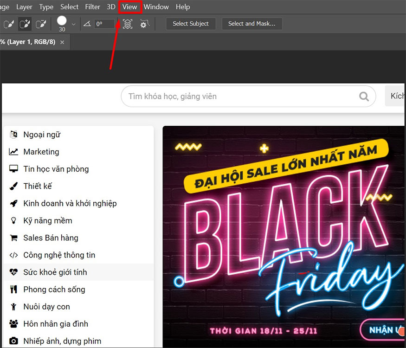406x348 pixels.
Task: Select the New selection mode icon
Action: (x=9, y=24)
